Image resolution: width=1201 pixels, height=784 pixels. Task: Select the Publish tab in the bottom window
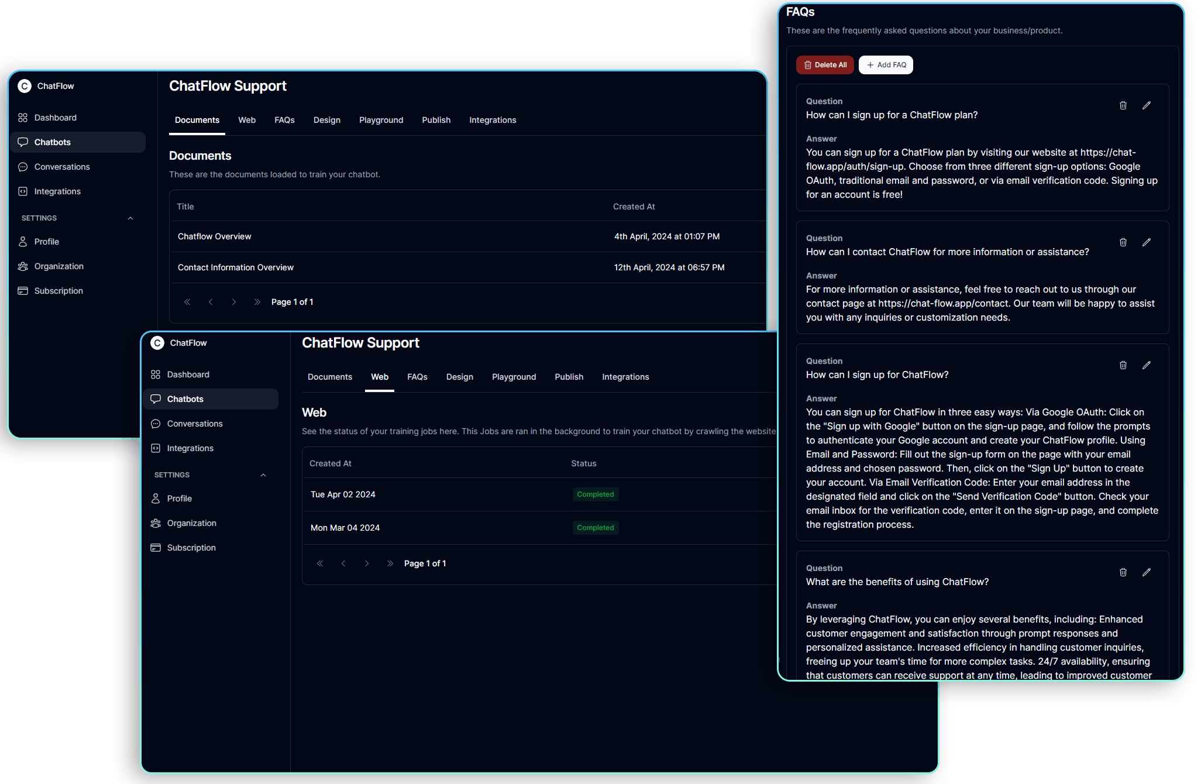(x=569, y=377)
